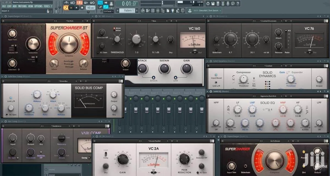Switch Supercharger GT saturation to Hot
The width and height of the screenshot is (330, 176).
click(x=33, y=62)
